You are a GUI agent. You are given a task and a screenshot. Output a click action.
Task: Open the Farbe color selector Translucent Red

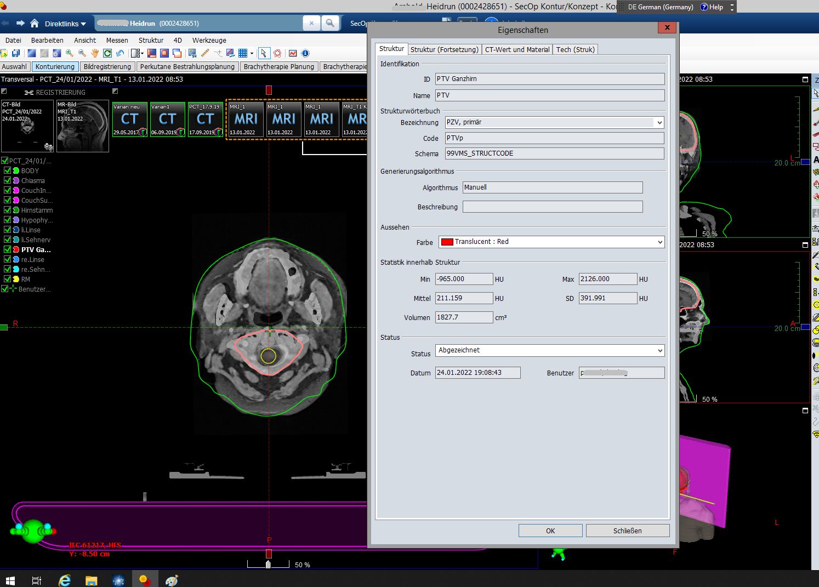[x=551, y=242]
